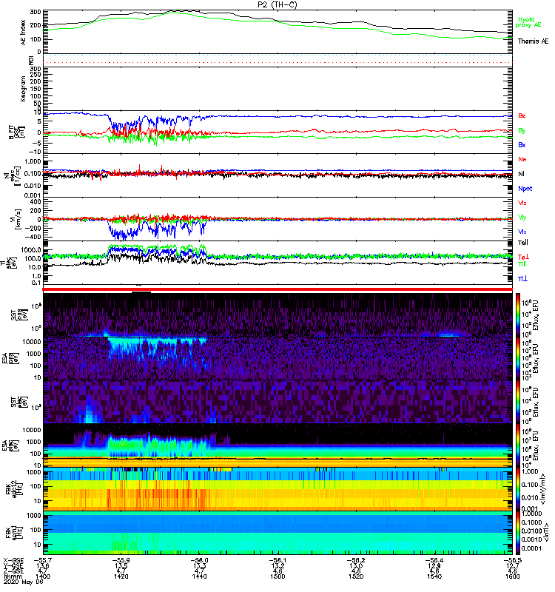Image resolution: width=555 pixels, height=592 pixels.
Task: Select the green Viy legend label
Action: [x=522, y=218]
